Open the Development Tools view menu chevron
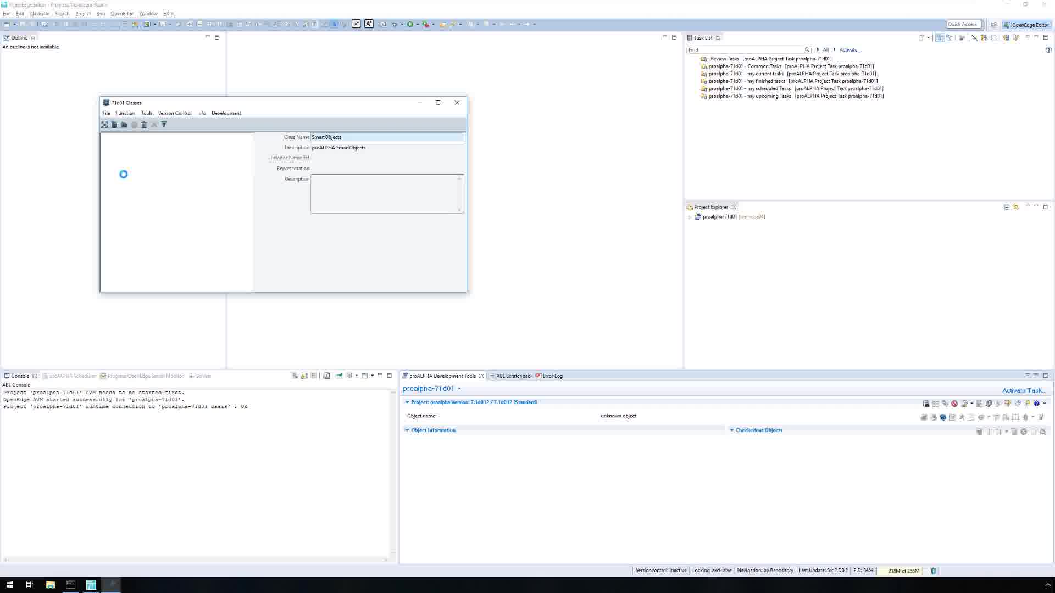The width and height of the screenshot is (1055, 593). (1027, 376)
